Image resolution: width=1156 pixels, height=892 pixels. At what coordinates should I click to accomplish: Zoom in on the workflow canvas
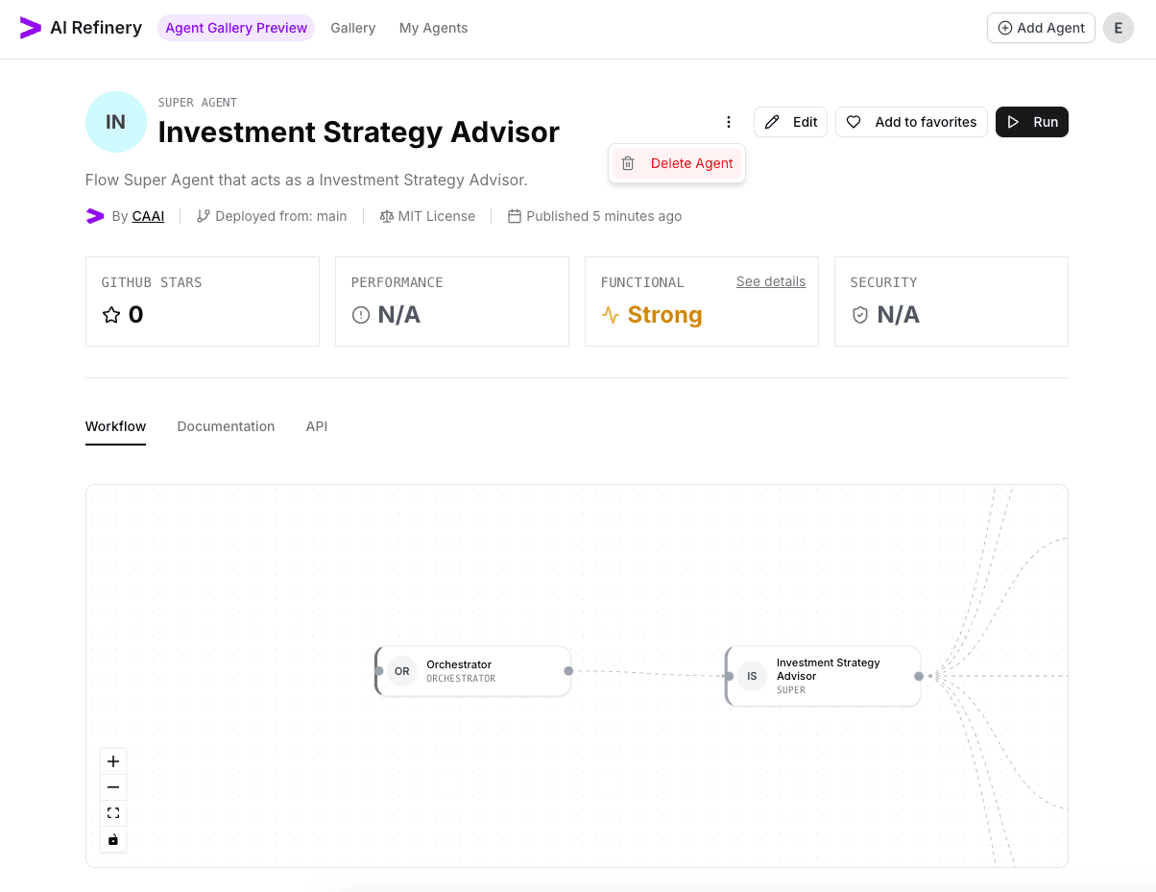point(112,760)
